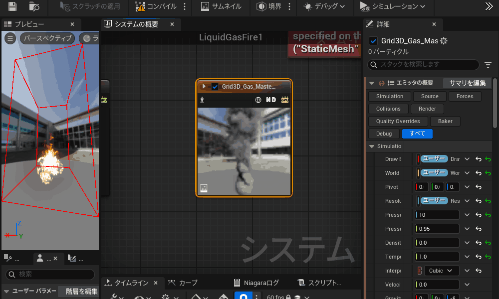Open the Thumbnail (サムネイル) tool

221,6
